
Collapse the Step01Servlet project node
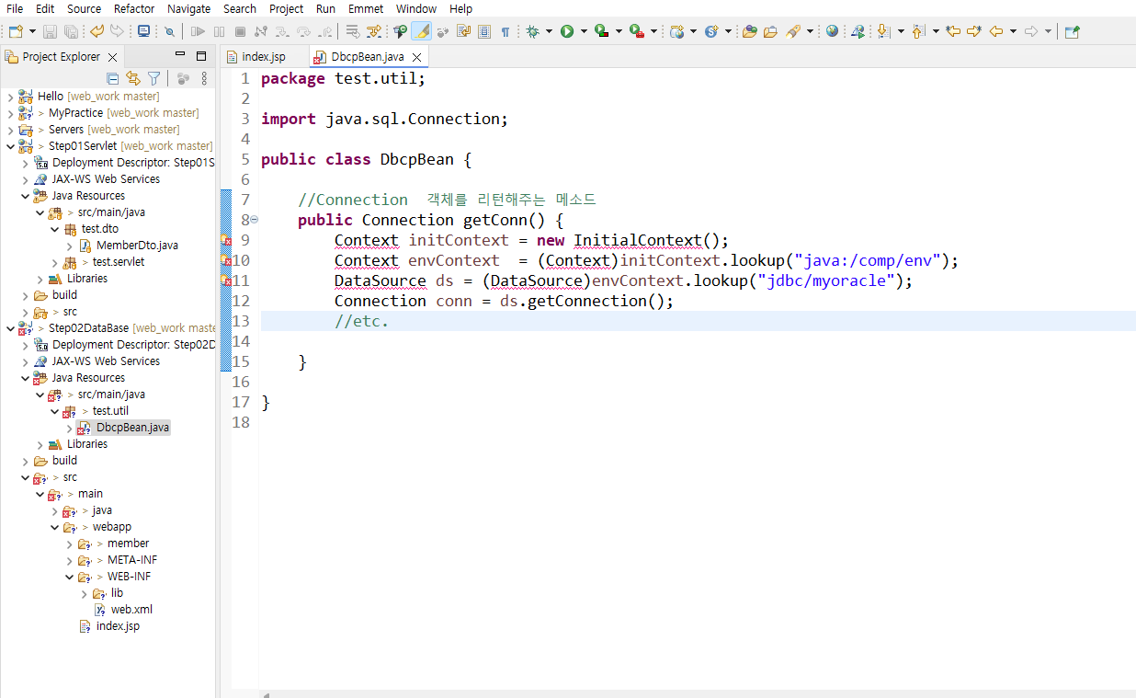[10, 146]
